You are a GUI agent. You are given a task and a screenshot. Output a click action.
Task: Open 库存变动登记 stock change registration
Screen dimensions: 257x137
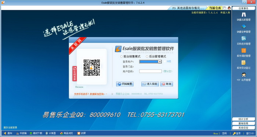(x=243, y=65)
